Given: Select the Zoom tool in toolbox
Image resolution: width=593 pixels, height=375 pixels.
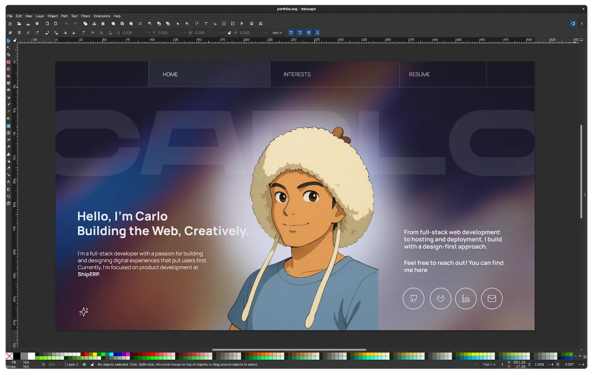Looking at the screenshot, I should (x=8, y=197).
